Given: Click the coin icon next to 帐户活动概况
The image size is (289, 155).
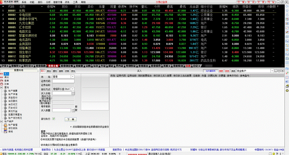Looking at the screenshot, I should tap(6, 118).
